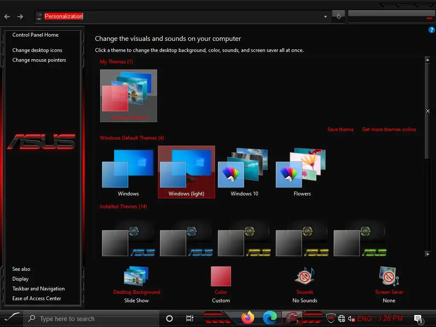The width and height of the screenshot is (436, 327).
Task: Click the Control Panel search box
Action: click(x=392, y=17)
